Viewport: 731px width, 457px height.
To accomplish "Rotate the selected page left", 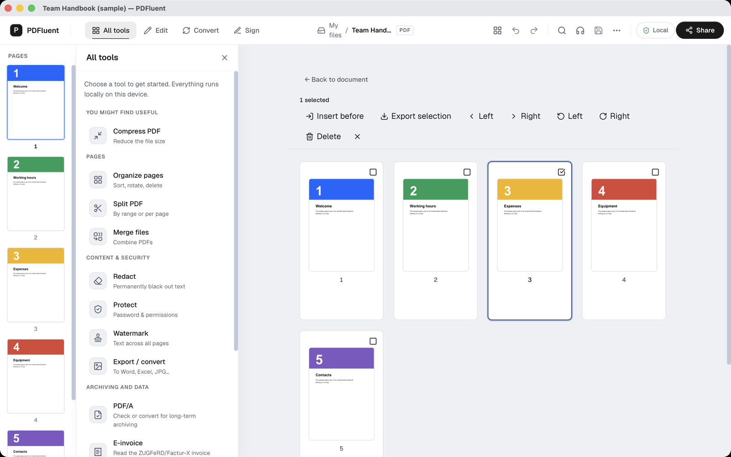I will [570, 116].
